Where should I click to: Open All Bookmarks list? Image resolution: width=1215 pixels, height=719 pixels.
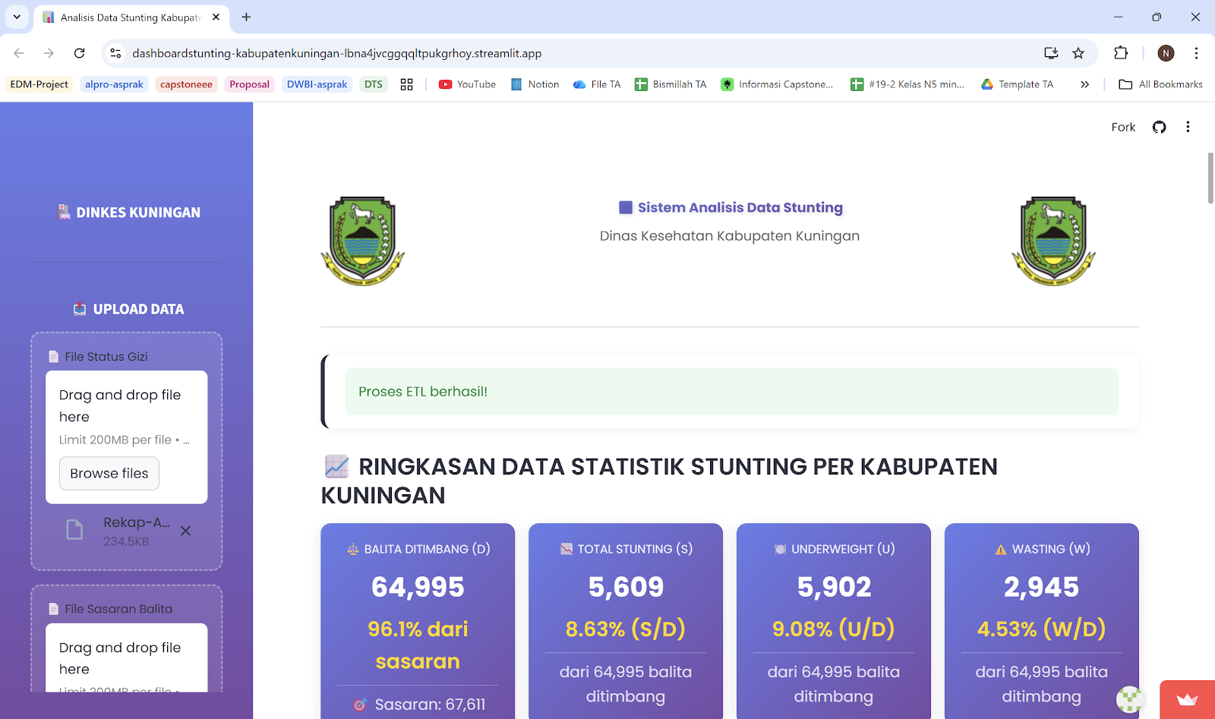pyautogui.click(x=1160, y=84)
